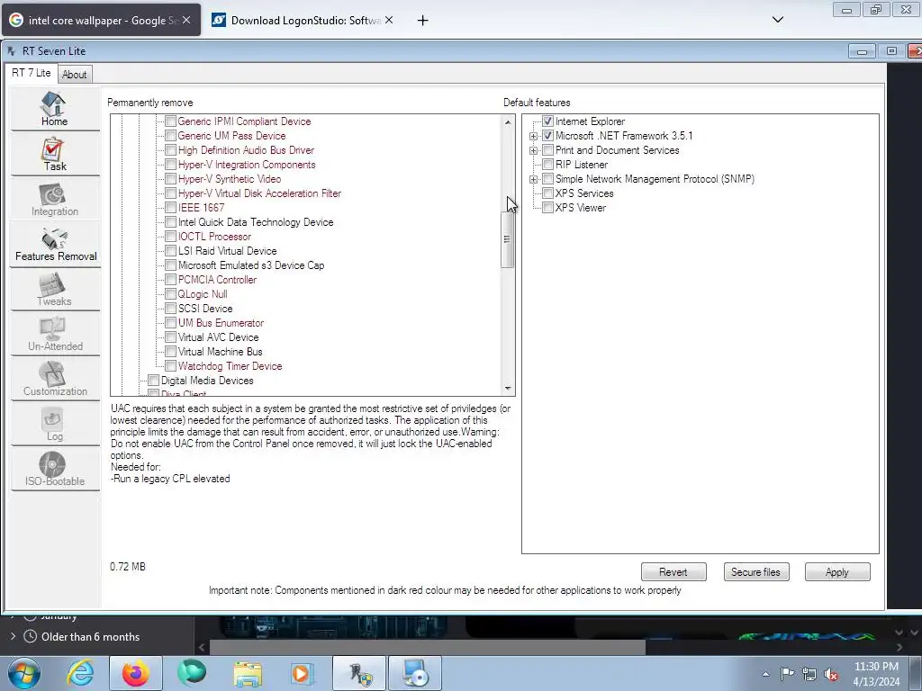Screen dimensions: 922x691
Task: Check High Definition Audio Bus Driver
Action: (170, 150)
